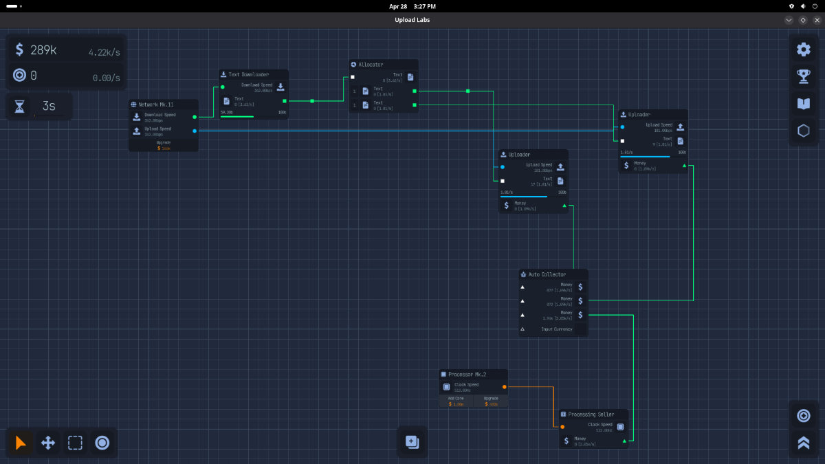Click the chevron-down title bar button
This screenshot has width=825, height=464.
pos(789,20)
